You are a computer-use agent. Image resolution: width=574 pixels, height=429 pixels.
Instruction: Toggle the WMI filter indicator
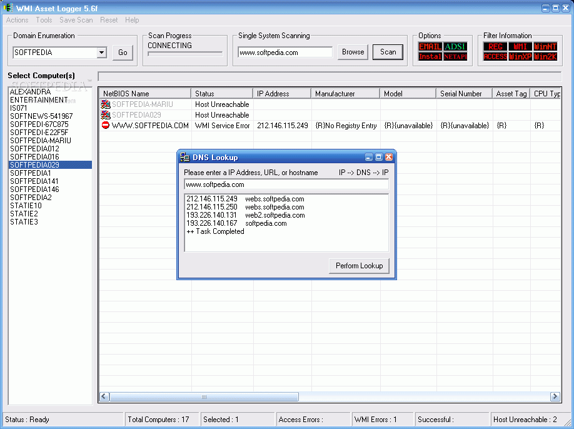pyautogui.click(x=520, y=46)
